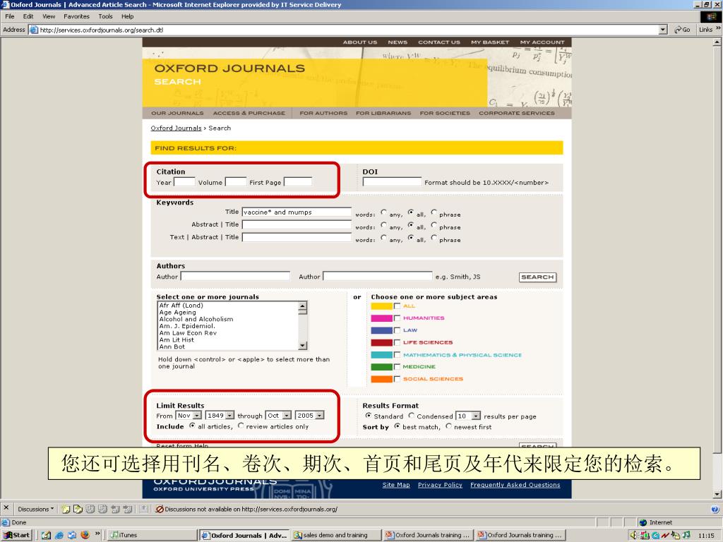This screenshot has width=723, height=542.
Task: Click the SEARCH button in Authors section
Action: coord(537,277)
